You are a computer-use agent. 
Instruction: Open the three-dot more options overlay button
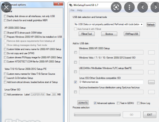(129, 7)
